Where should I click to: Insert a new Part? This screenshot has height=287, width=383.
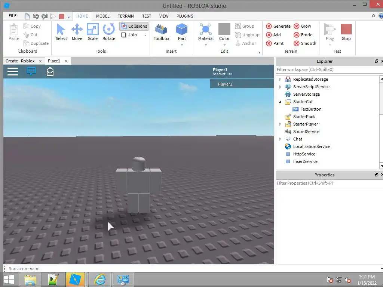click(x=182, y=30)
